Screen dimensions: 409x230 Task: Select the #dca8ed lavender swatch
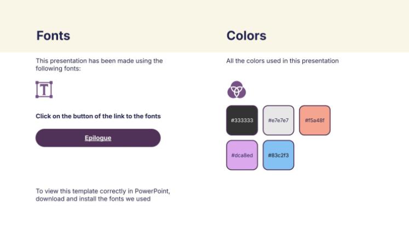pos(241,155)
